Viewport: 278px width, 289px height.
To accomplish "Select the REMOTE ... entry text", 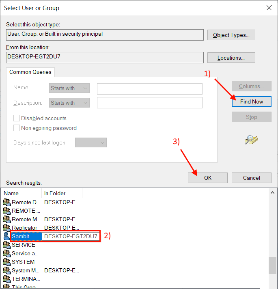I will point(26,211).
